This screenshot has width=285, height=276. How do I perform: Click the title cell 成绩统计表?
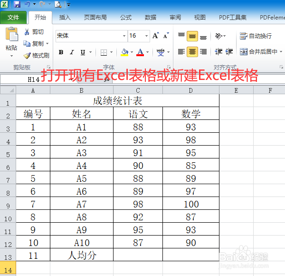118,100
